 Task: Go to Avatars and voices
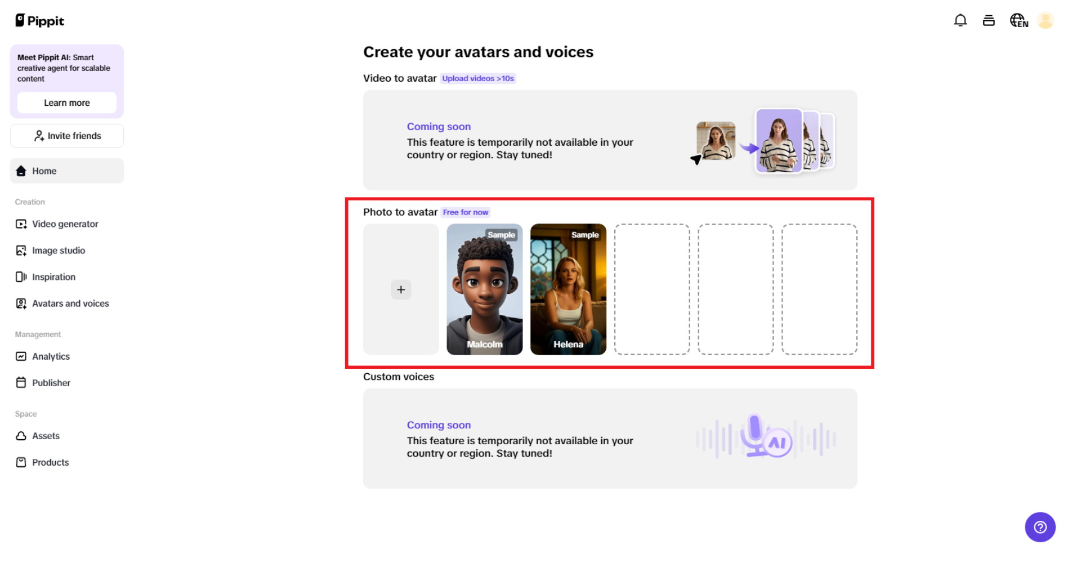70,303
